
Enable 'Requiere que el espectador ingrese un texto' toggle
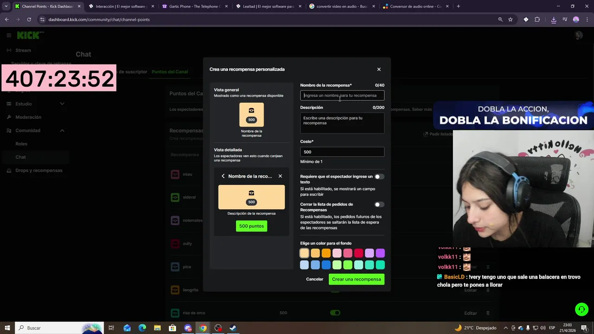pos(379,177)
